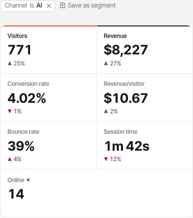Screen dimensions: 193x218
Task: Click the 4.02% conversion rate value
Action: coord(27,98)
